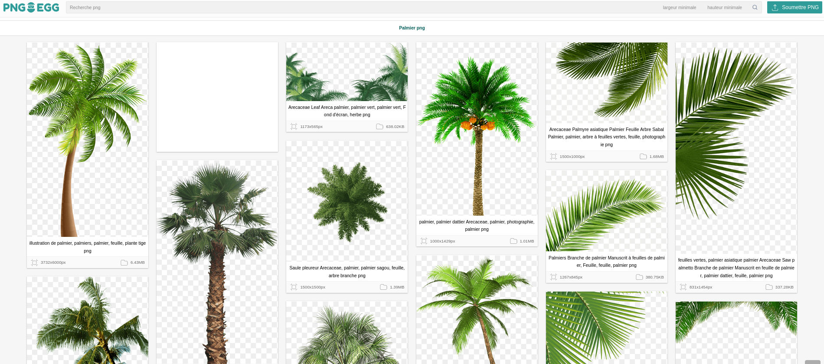Click the PNG EGG logo
824x364 pixels.
31,7
